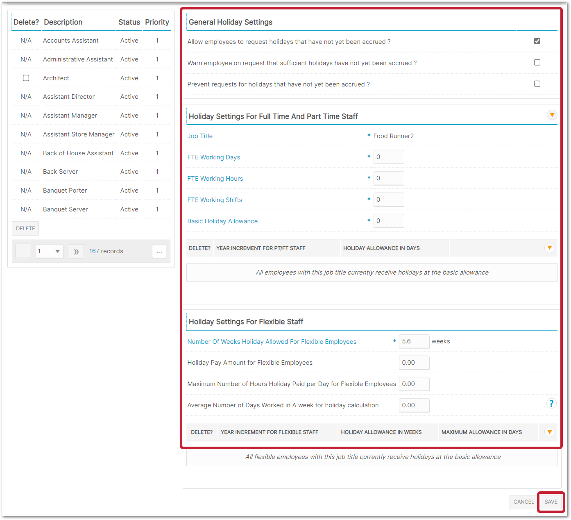Viewport: 571px width, 520px height.
Task: Click the ellipsis button beside 167 records
Action: (159, 252)
